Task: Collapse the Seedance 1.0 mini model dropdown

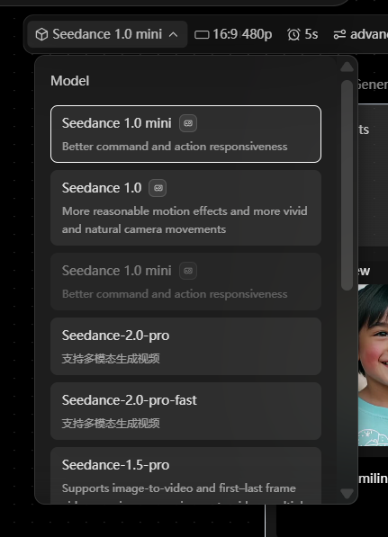Action: tap(107, 34)
